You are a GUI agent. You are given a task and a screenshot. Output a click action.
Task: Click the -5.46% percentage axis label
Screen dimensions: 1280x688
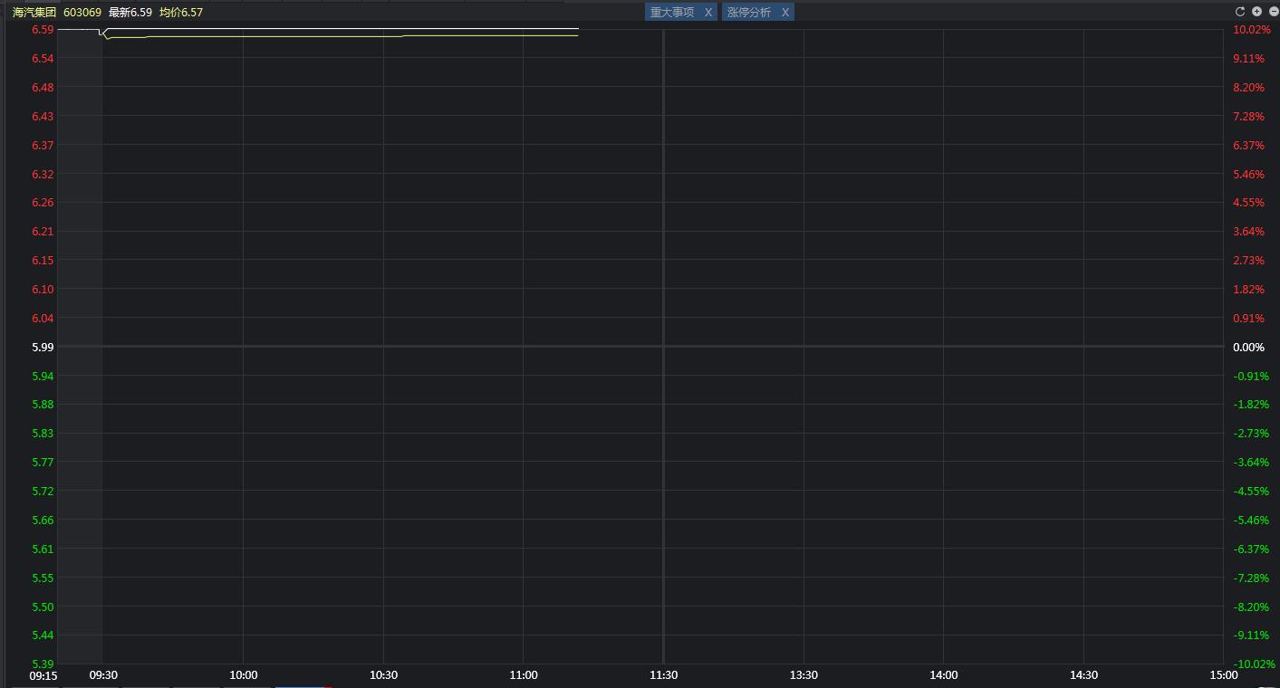click(x=1251, y=520)
